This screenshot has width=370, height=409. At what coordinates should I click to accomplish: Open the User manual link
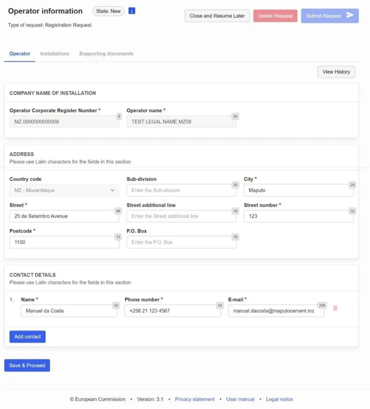click(240, 399)
